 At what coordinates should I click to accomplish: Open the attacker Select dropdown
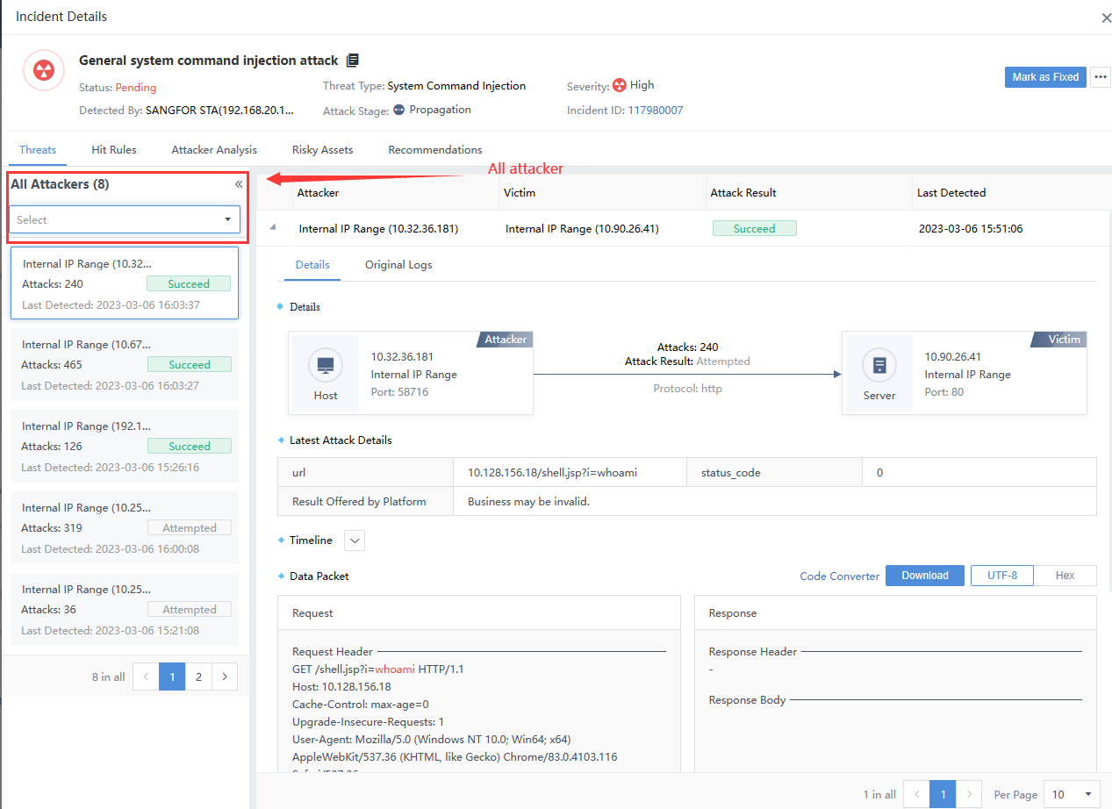125,219
